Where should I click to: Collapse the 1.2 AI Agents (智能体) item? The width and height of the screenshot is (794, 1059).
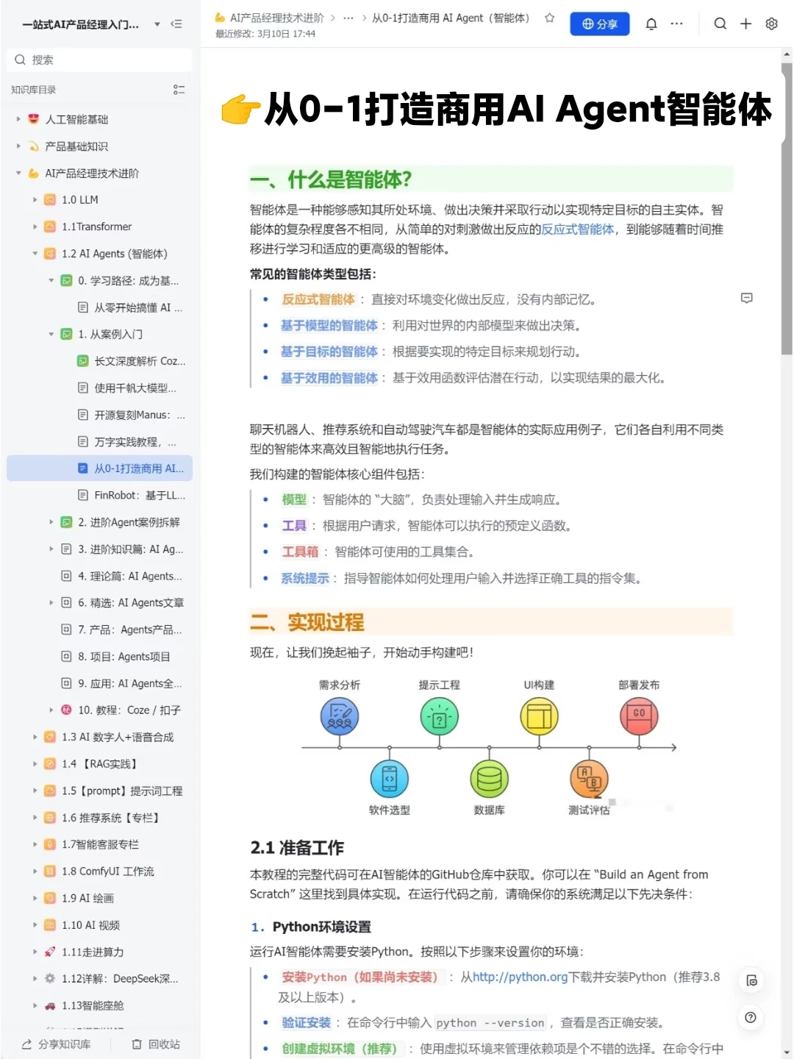pyautogui.click(x=35, y=254)
